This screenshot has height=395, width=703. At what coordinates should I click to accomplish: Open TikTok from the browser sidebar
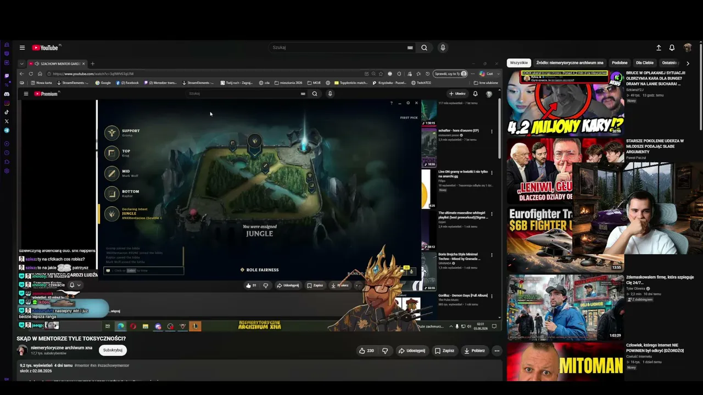coord(7,112)
